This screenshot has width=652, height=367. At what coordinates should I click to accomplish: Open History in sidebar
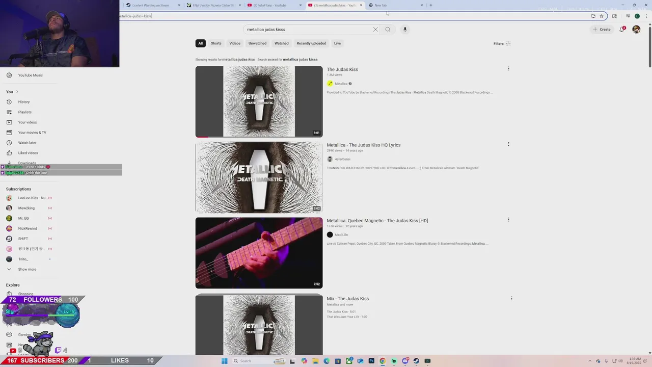24,102
